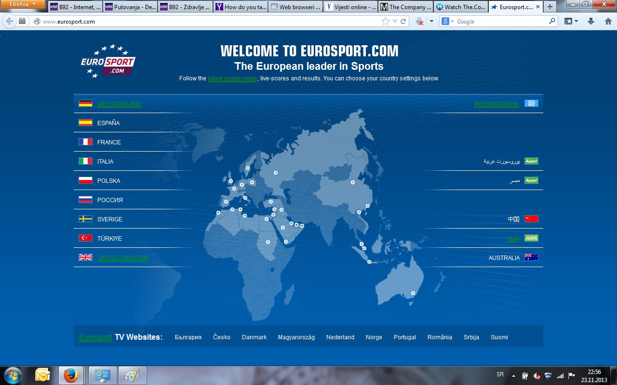This screenshot has width=617, height=385.
Task: Choose the AUSTRALIA link
Action: tap(504, 258)
